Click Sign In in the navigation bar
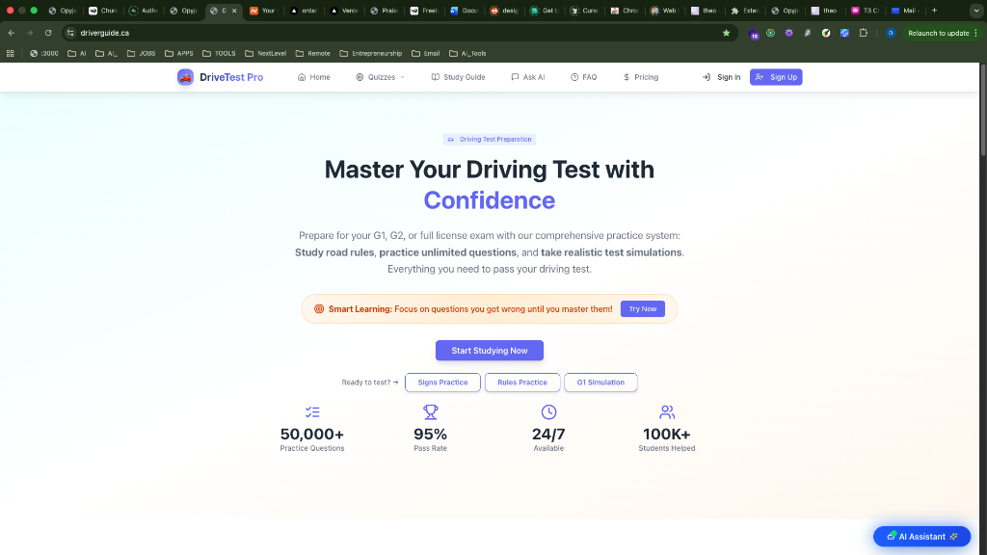This screenshot has width=987, height=555. [x=721, y=76]
